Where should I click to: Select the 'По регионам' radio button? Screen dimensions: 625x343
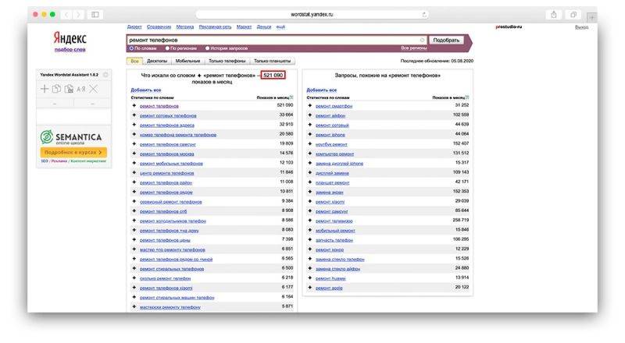(x=167, y=48)
